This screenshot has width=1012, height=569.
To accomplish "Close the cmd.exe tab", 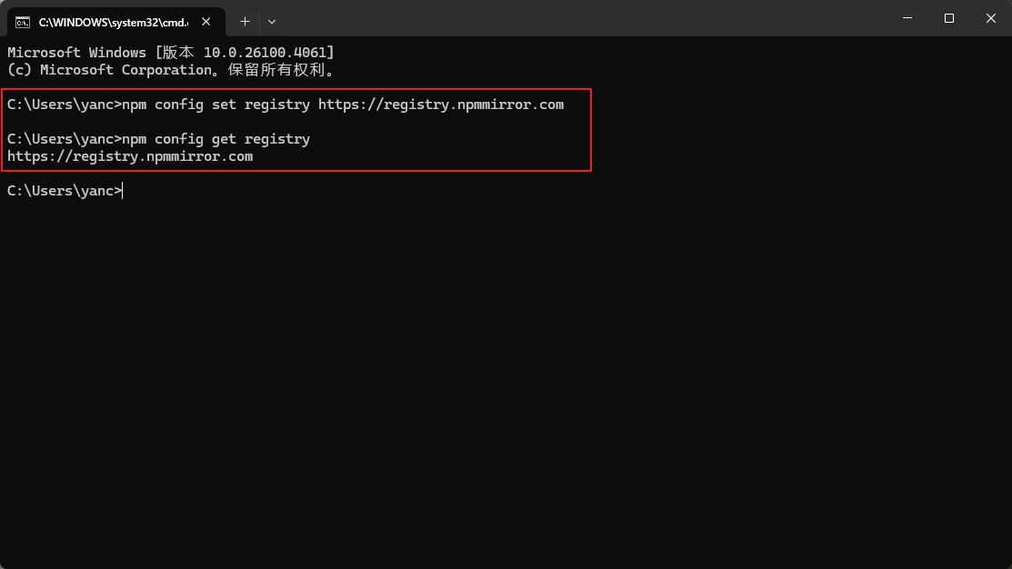I will point(205,22).
